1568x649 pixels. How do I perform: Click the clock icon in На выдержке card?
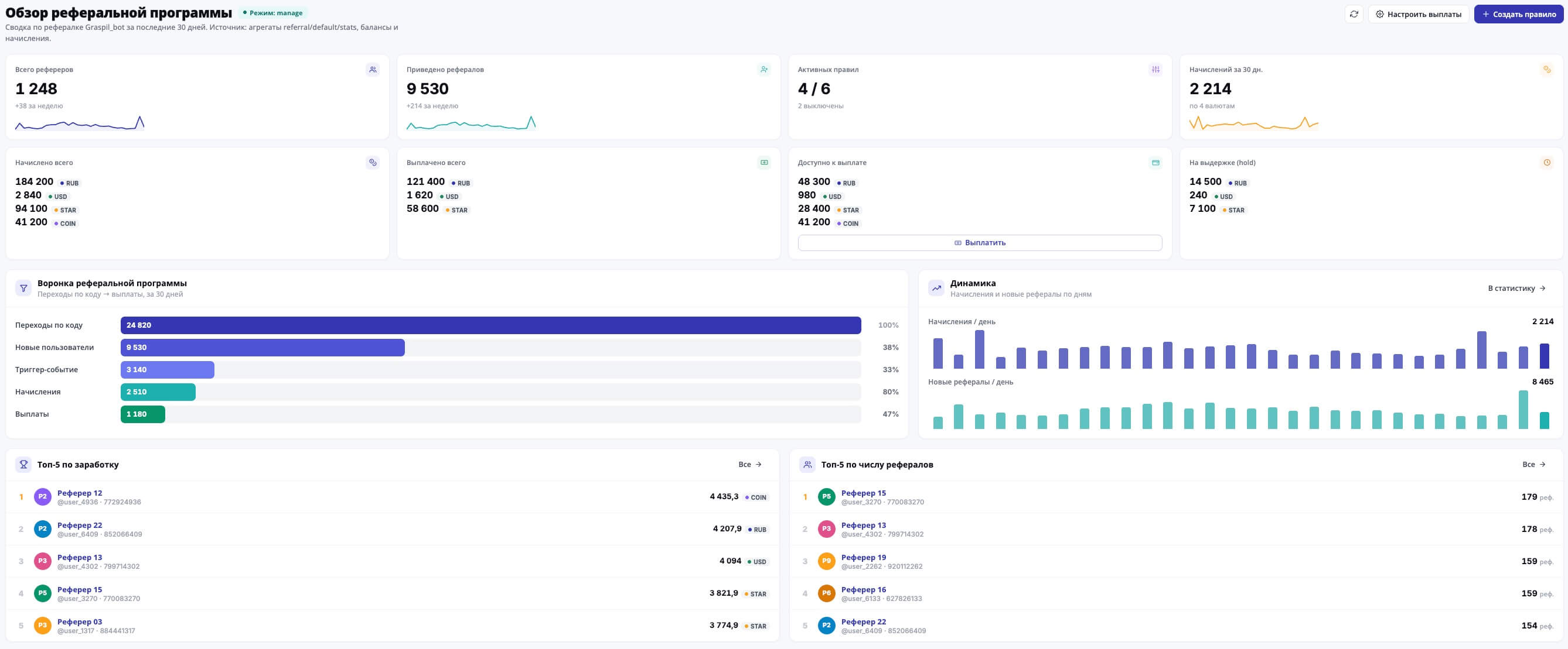[1547, 162]
